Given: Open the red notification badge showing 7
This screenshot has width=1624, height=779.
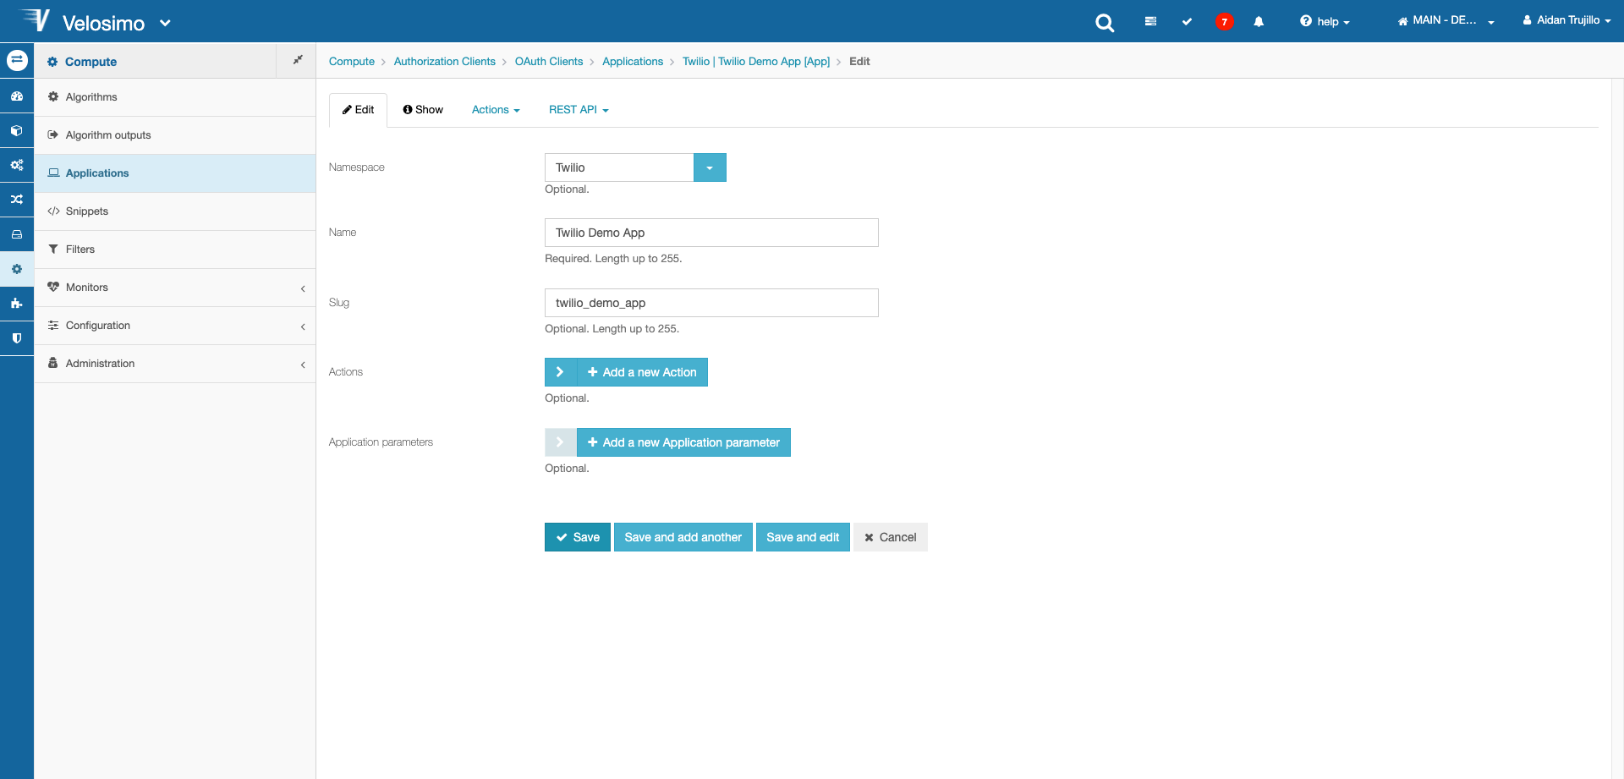Looking at the screenshot, I should click(1224, 22).
